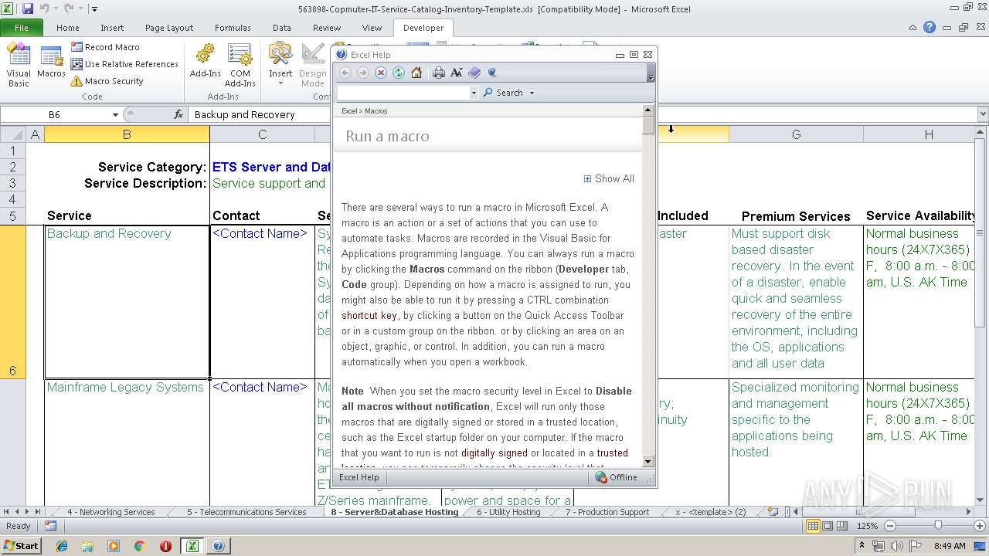Click the help search input field

(403, 93)
